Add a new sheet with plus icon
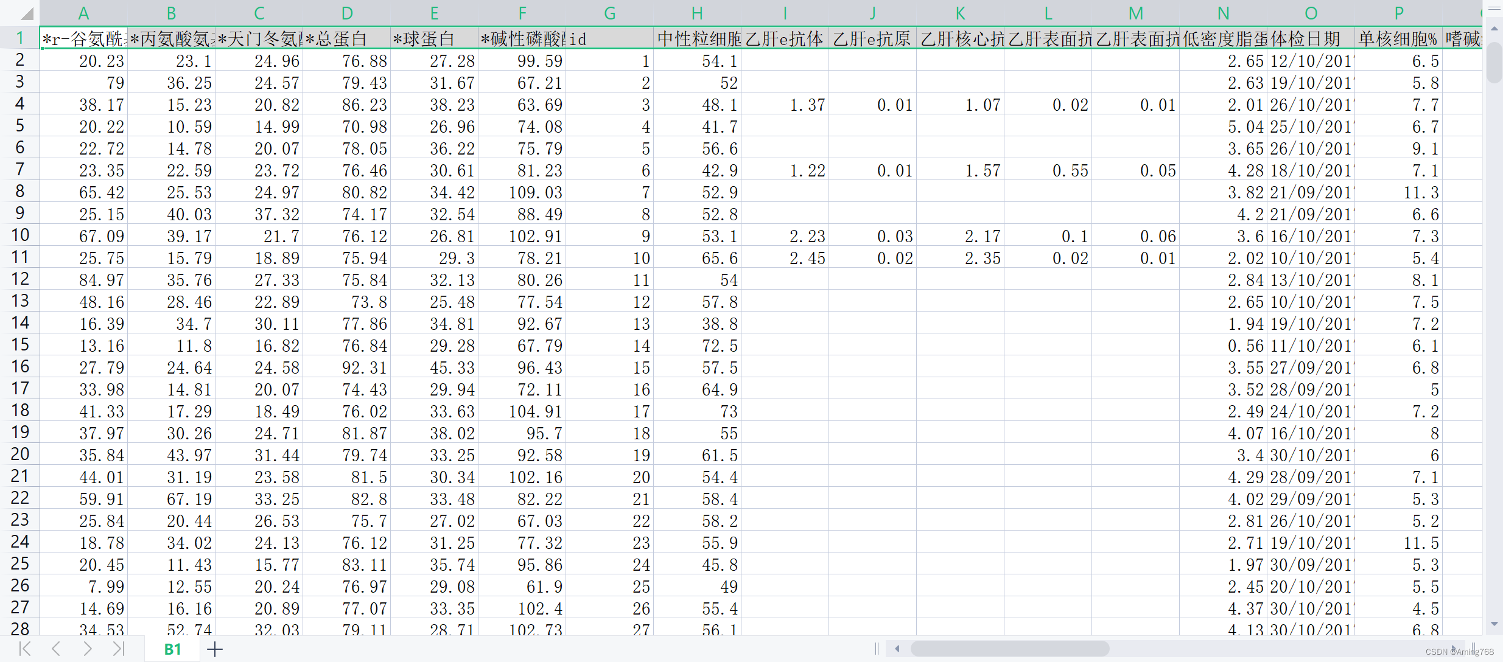 pyautogui.click(x=215, y=649)
